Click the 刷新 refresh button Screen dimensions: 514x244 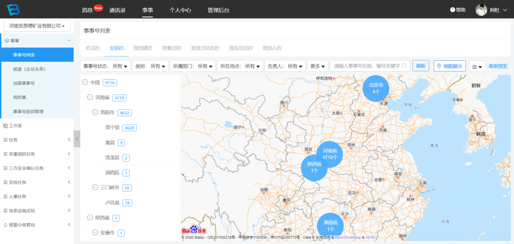421,66
